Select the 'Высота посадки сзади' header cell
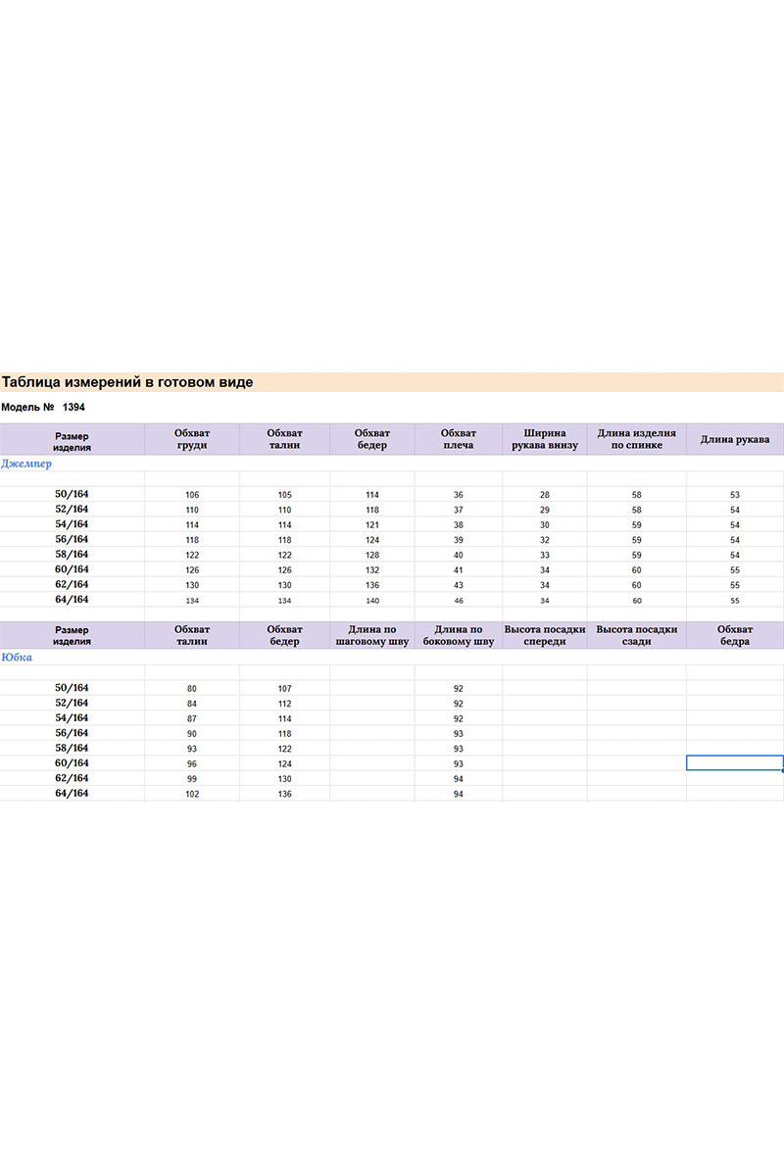 636,635
